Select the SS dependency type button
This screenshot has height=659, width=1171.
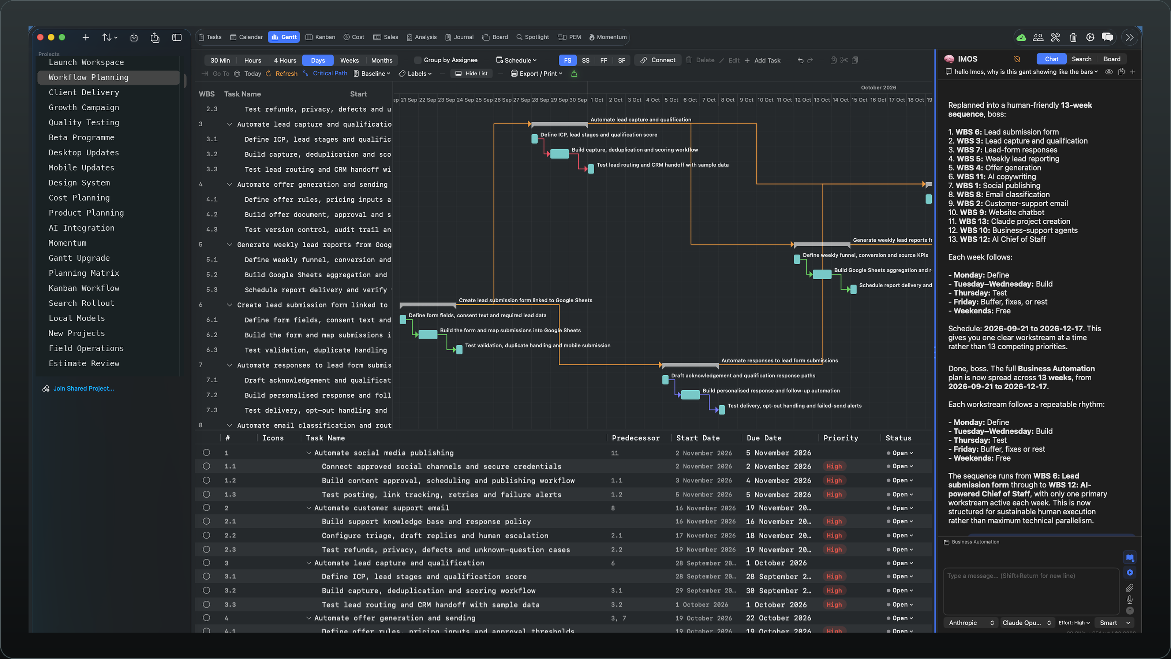(x=585, y=60)
